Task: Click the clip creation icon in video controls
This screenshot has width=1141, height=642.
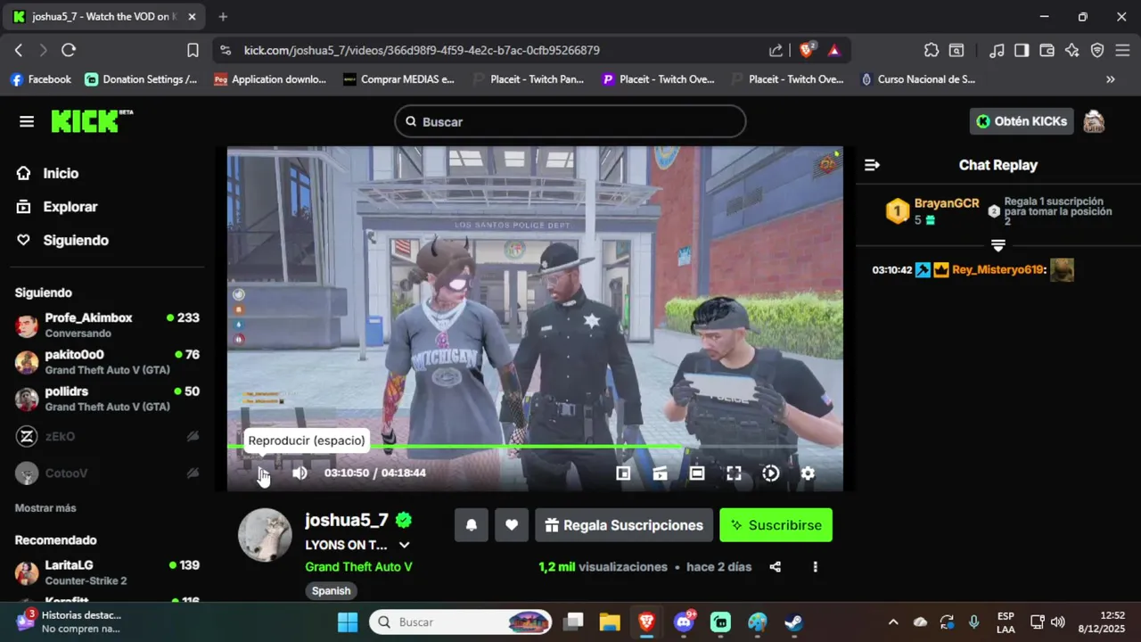Action: pos(661,473)
